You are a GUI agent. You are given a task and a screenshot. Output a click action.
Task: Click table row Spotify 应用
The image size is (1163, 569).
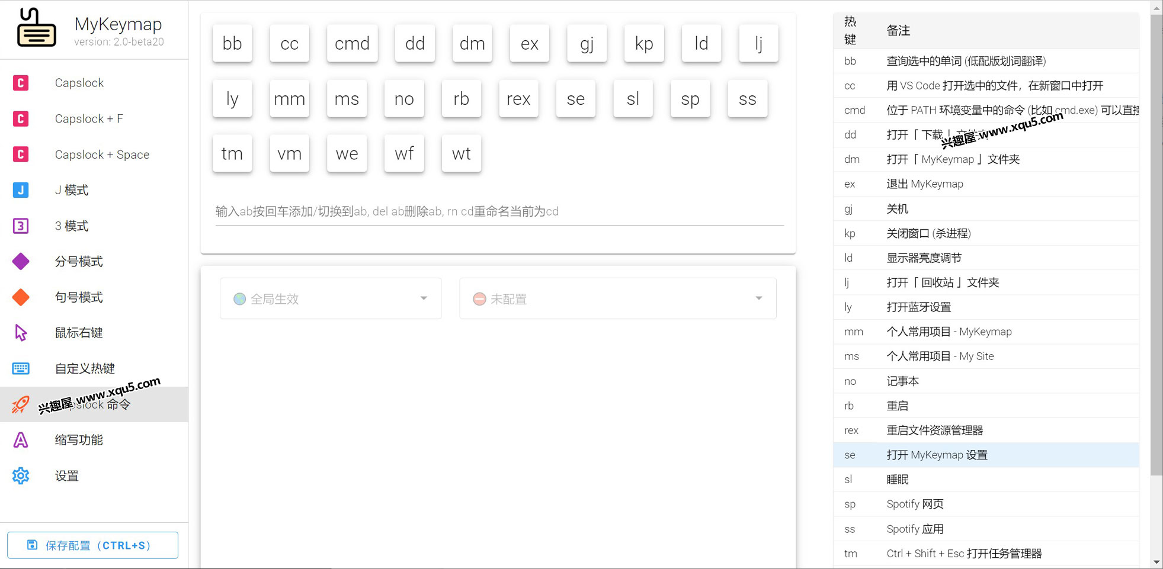pos(986,529)
